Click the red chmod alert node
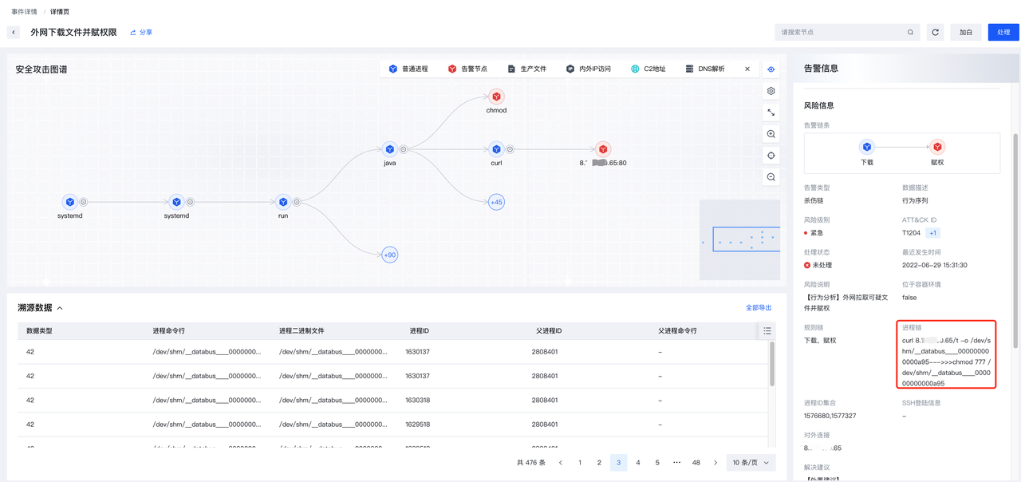 496,97
